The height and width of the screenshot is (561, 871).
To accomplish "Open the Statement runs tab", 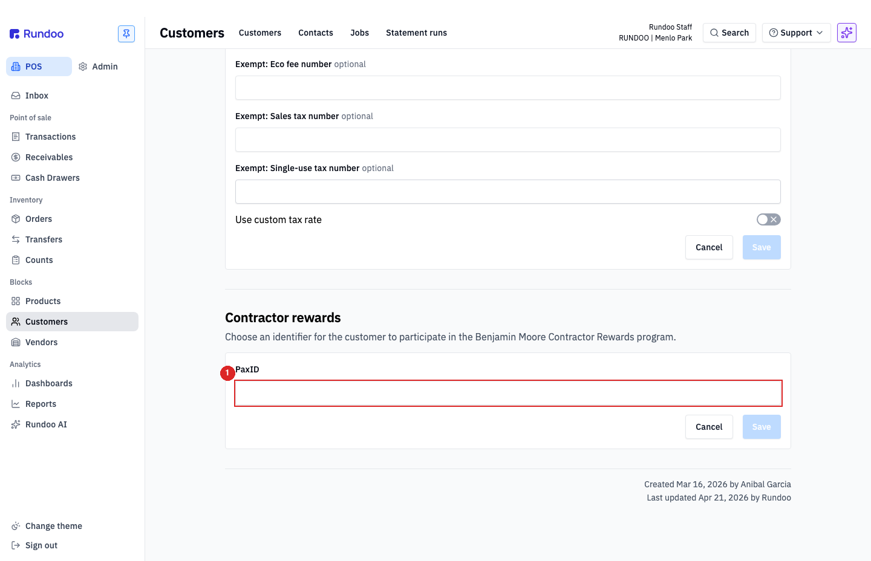I will coord(416,33).
